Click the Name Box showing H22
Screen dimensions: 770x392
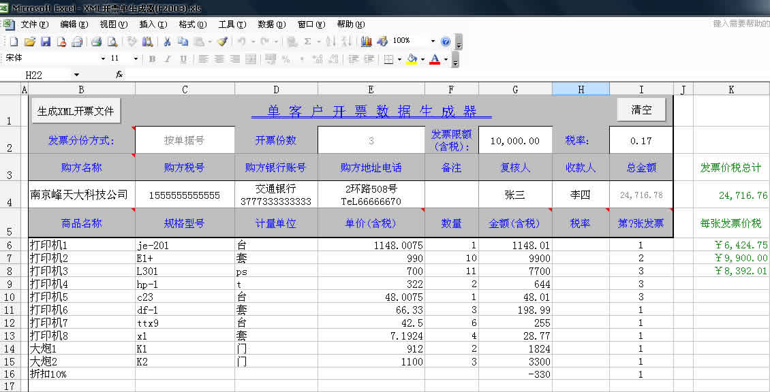(x=34, y=75)
